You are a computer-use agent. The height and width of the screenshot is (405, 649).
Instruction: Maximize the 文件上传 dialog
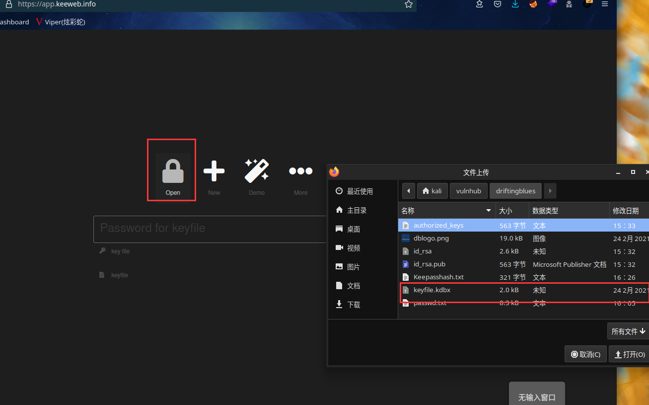(x=633, y=172)
